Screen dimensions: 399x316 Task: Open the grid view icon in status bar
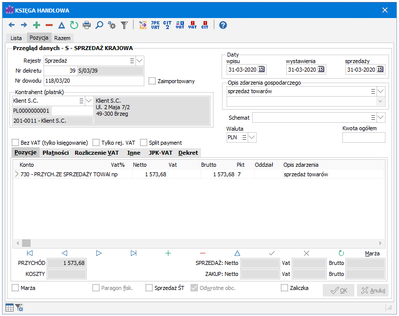pyautogui.click(x=10, y=307)
